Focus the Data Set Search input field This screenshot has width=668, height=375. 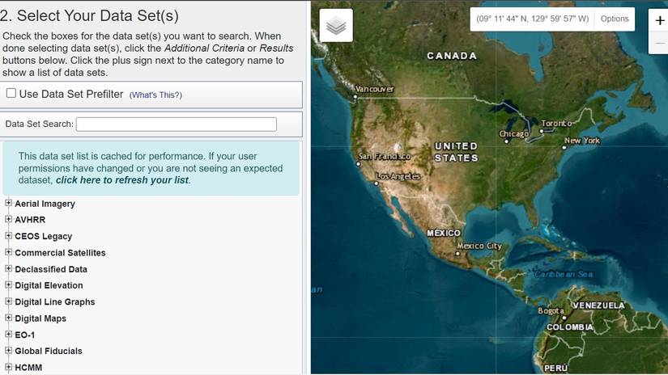177,124
